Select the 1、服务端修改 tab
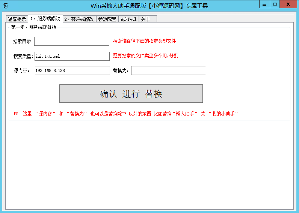Screen dimensions: 299x213 click(45, 18)
